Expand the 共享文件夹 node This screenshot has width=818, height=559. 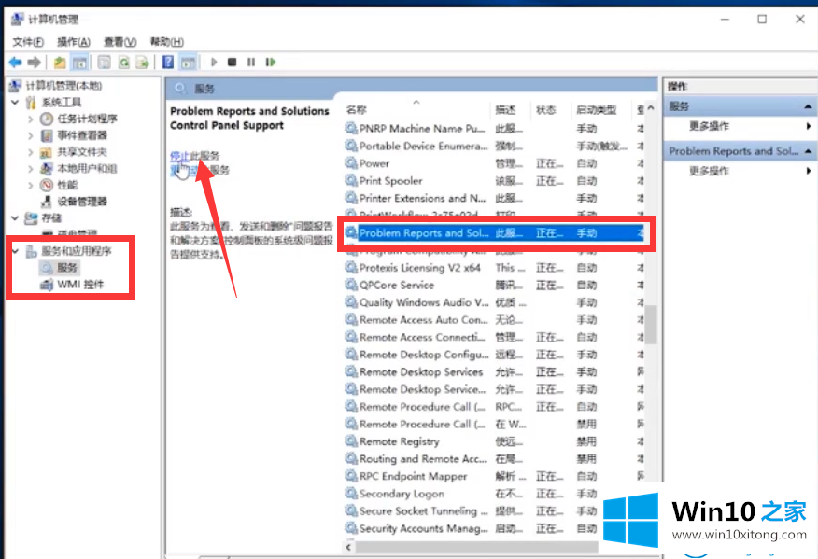point(30,152)
